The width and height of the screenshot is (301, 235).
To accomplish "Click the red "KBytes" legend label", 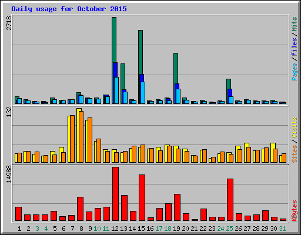I will [295, 211].
